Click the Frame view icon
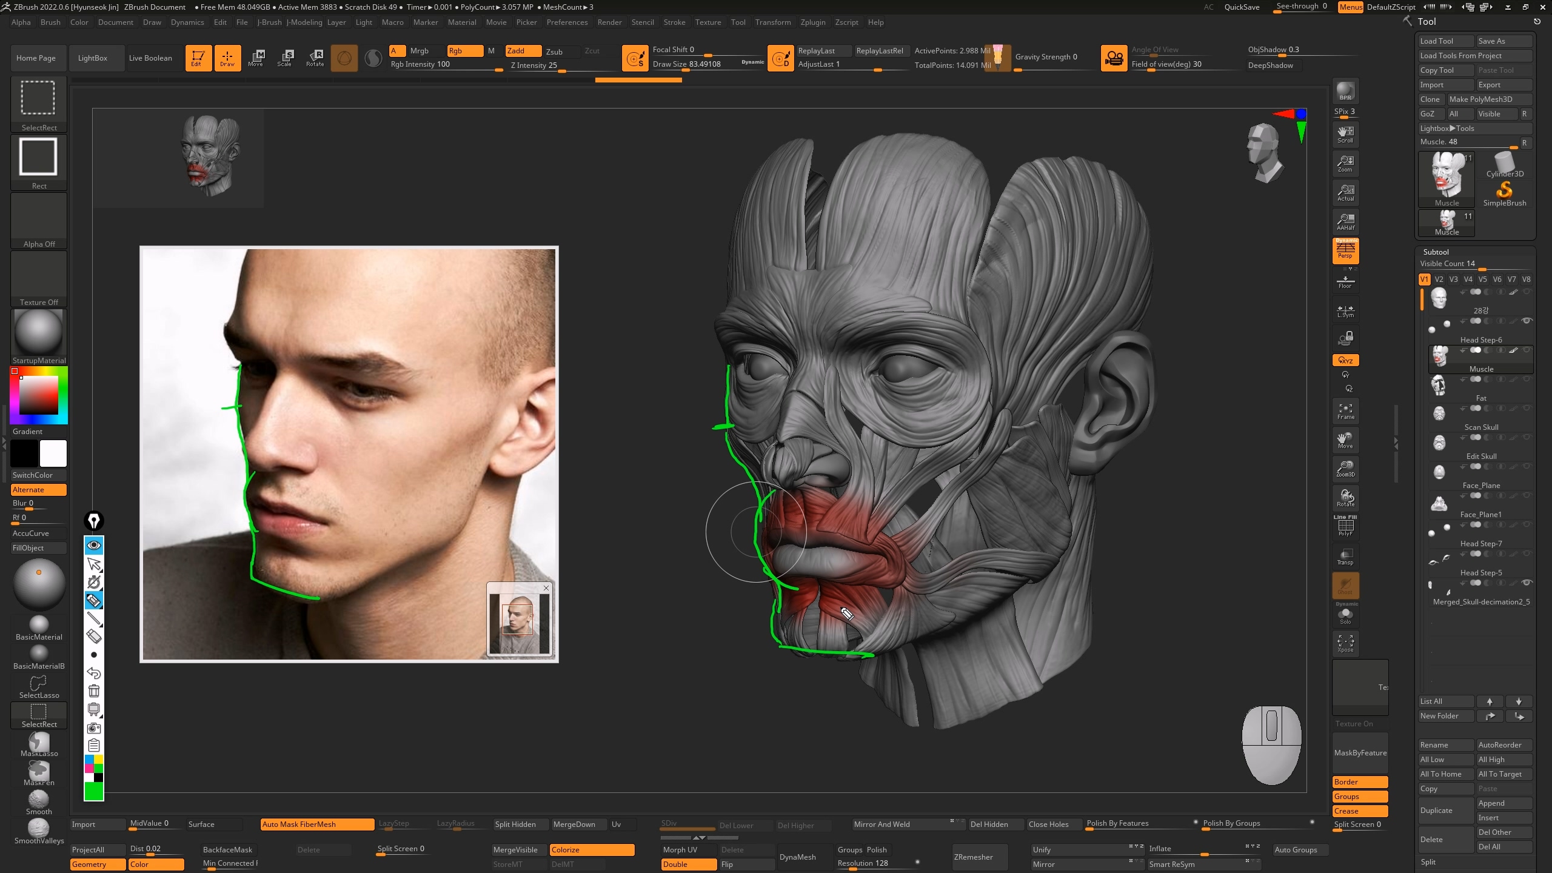 point(1345,411)
